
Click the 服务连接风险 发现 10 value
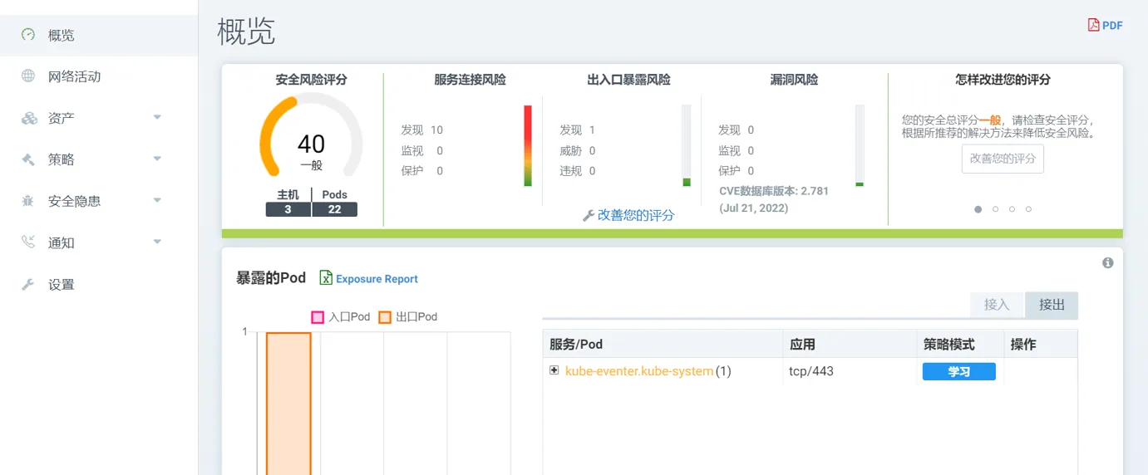(x=436, y=130)
